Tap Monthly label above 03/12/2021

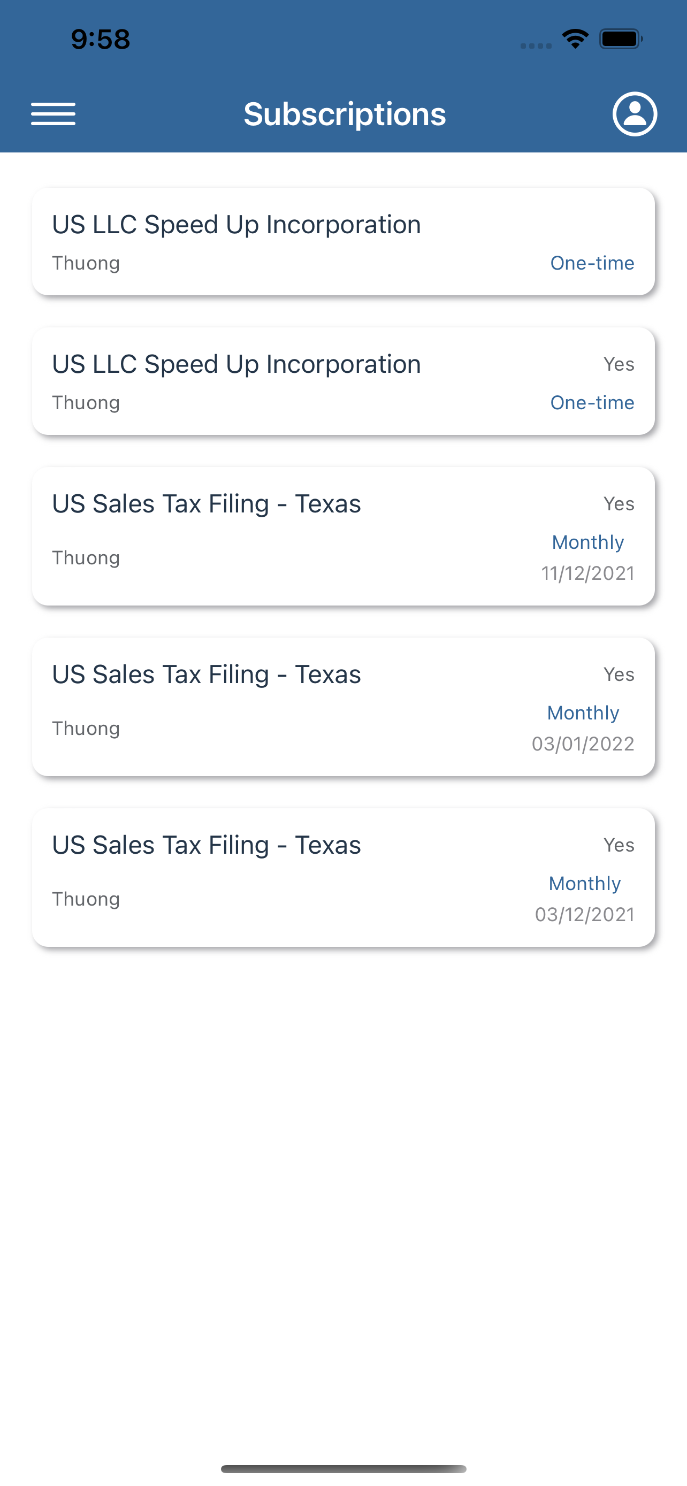click(x=585, y=884)
